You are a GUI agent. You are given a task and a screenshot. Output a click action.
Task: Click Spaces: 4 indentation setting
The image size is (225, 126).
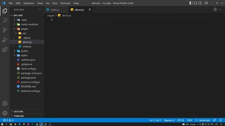pos(169,120)
